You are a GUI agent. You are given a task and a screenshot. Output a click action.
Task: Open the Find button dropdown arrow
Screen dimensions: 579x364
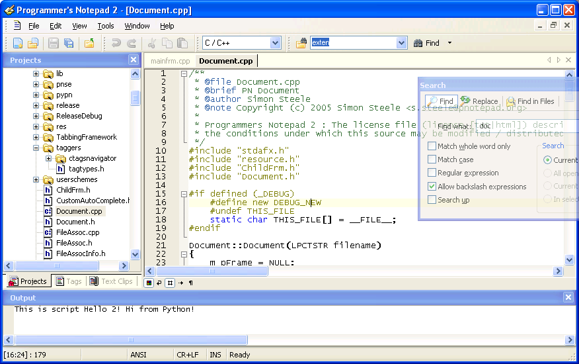[449, 43]
